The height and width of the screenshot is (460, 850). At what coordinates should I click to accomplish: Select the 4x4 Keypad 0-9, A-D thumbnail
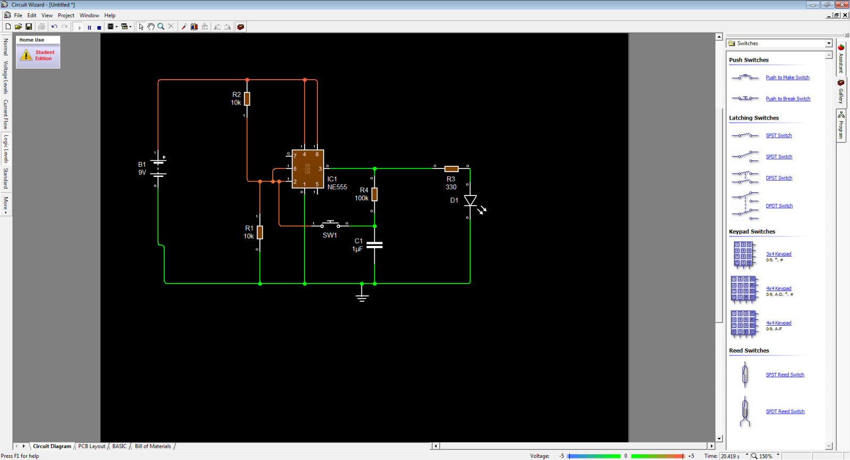[744, 289]
